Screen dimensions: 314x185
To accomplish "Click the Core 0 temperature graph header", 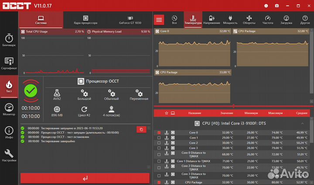I will click(193, 31).
